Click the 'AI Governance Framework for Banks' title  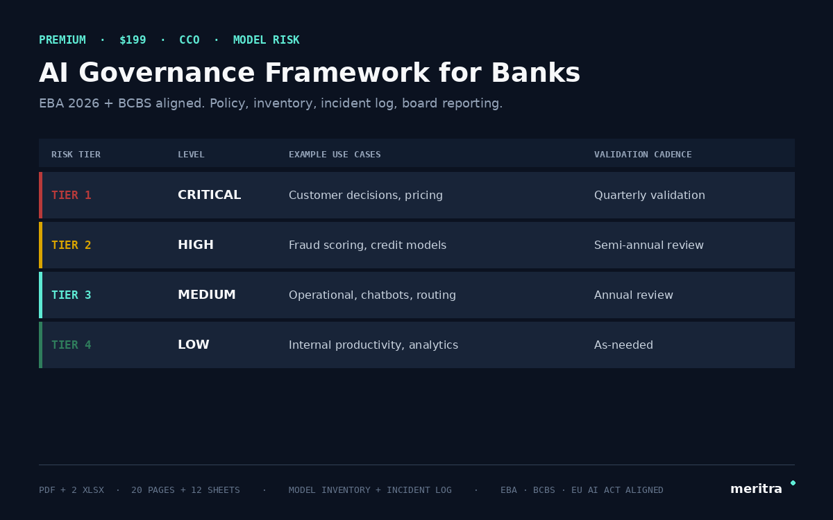point(310,73)
